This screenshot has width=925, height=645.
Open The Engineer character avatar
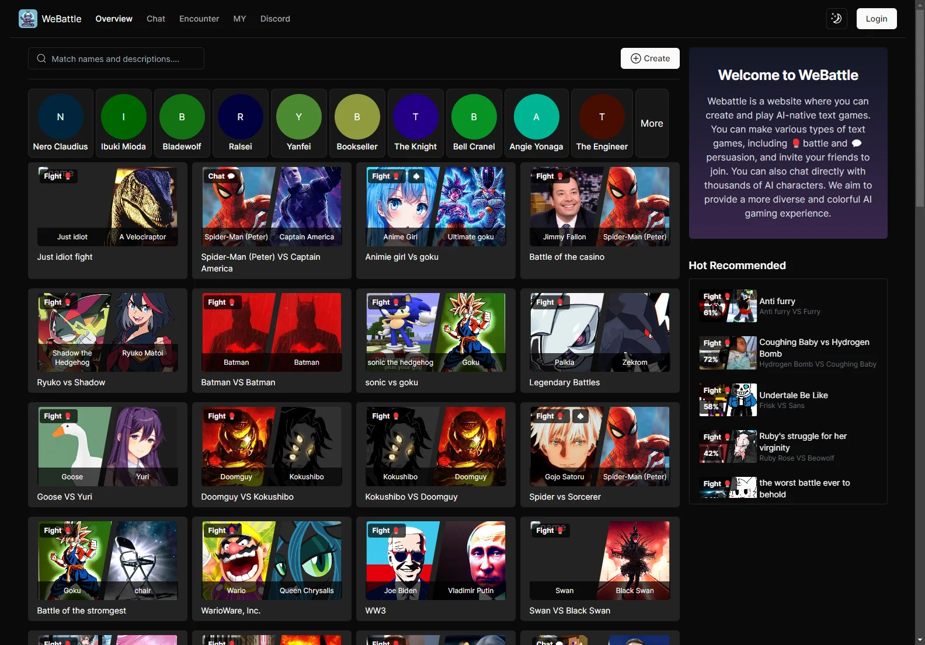(602, 117)
